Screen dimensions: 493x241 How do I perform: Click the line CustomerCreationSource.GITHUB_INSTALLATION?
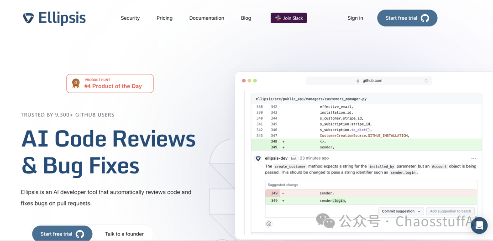click(x=364, y=136)
